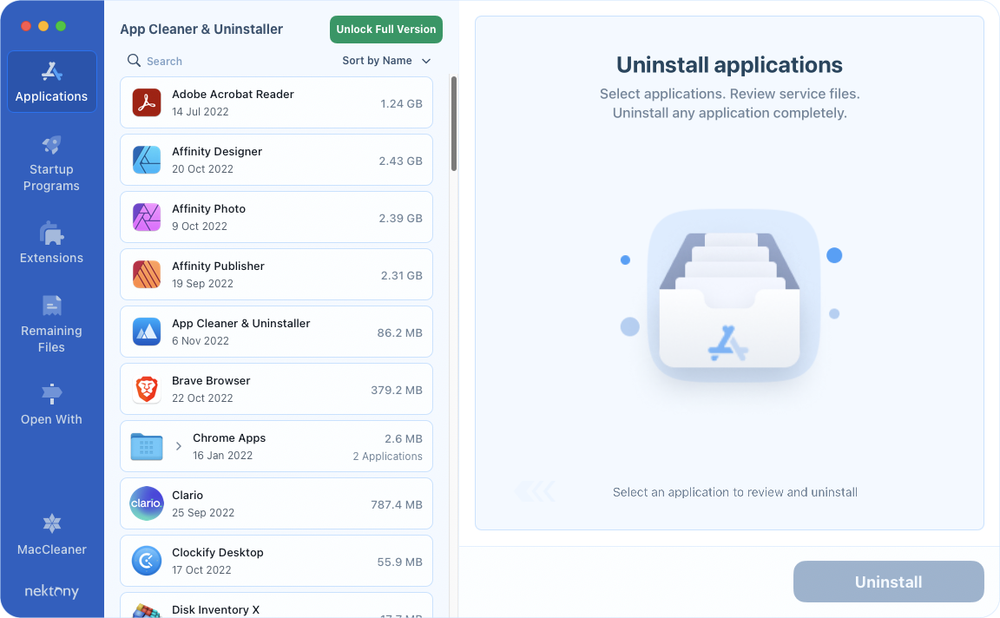This screenshot has width=1000, height=618.
Task: Click the 55.9 MB size value
Action: [x=400, y=562]
